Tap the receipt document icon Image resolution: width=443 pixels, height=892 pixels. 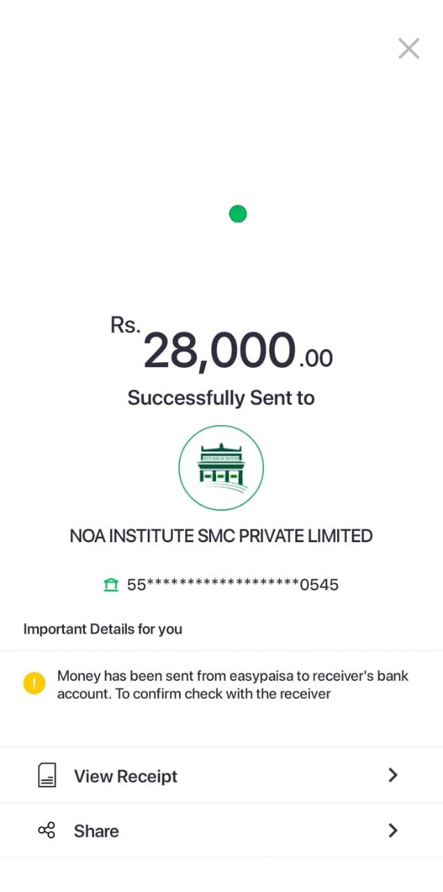[x=47, y=776]
